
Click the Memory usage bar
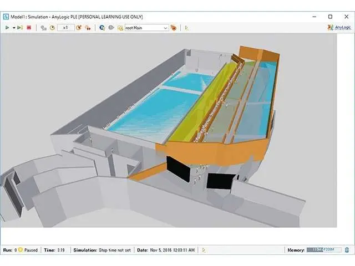click(x=324, y=250)
